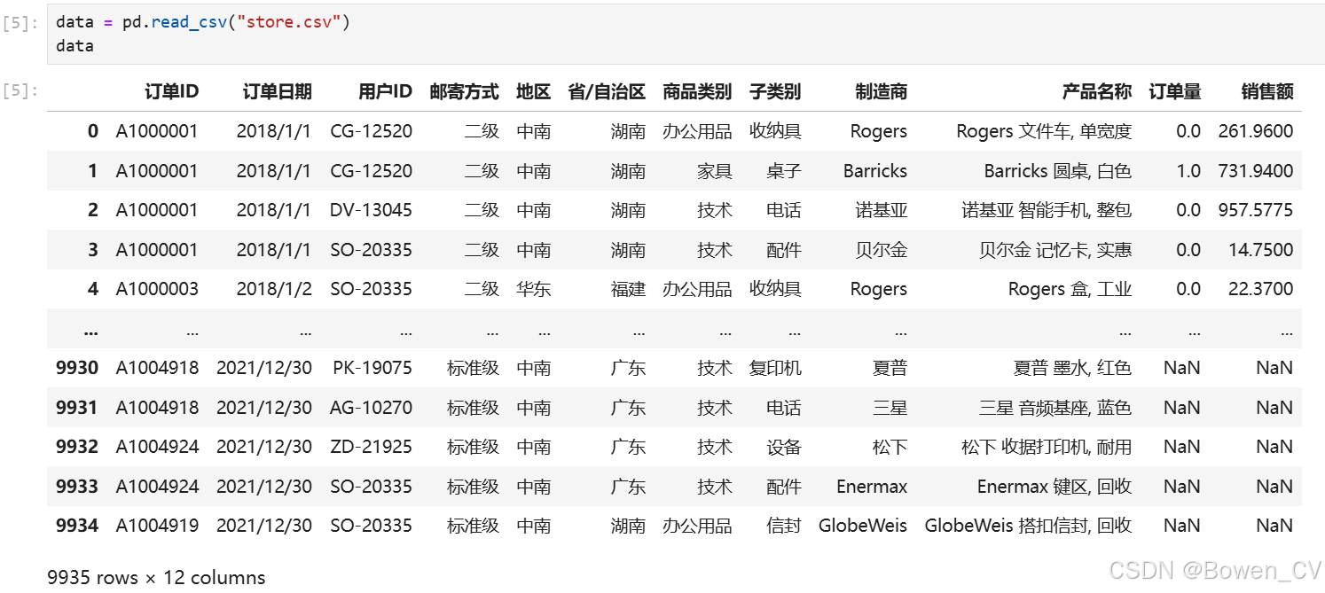Select row index 9930 label
Screen dimensions: 1325x593
click(x=77, y=368)
